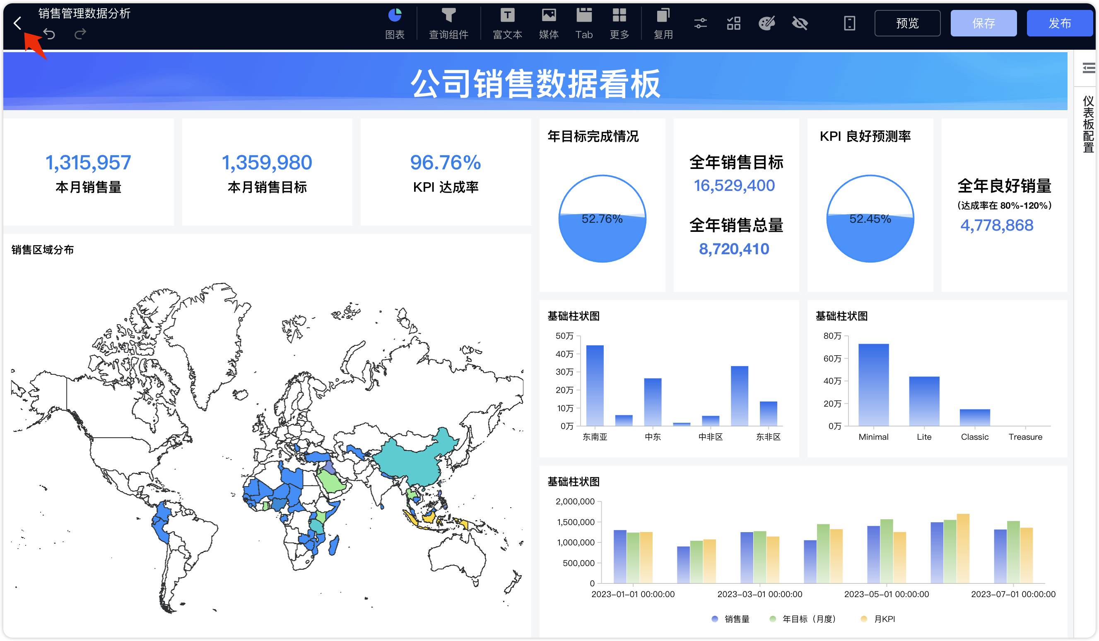Click the 预览 preview button
Image resolution: width=1099 pixels, height=641 pixels.
(x=907, y=23)
